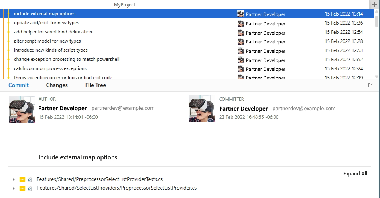Click 'include external map options' message heading
The width and height of the screenshot is (380, 198).
[x=78, y=157]
